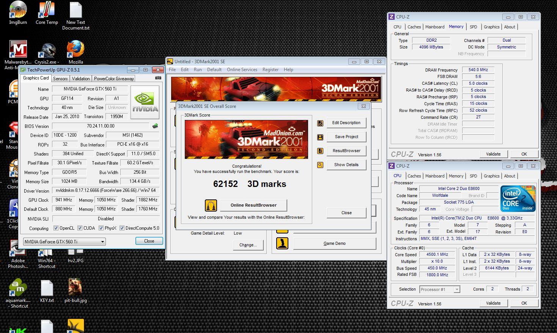This screenshot has height=333, width=557.
Task: Open the Adobe Photoshop desktop shortcut
Action: [18, 255]
